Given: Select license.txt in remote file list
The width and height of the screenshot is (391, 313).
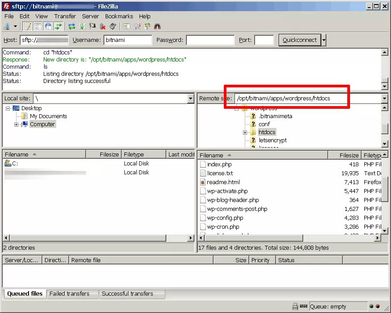Looking at the screenshot, I should point(220,173).
